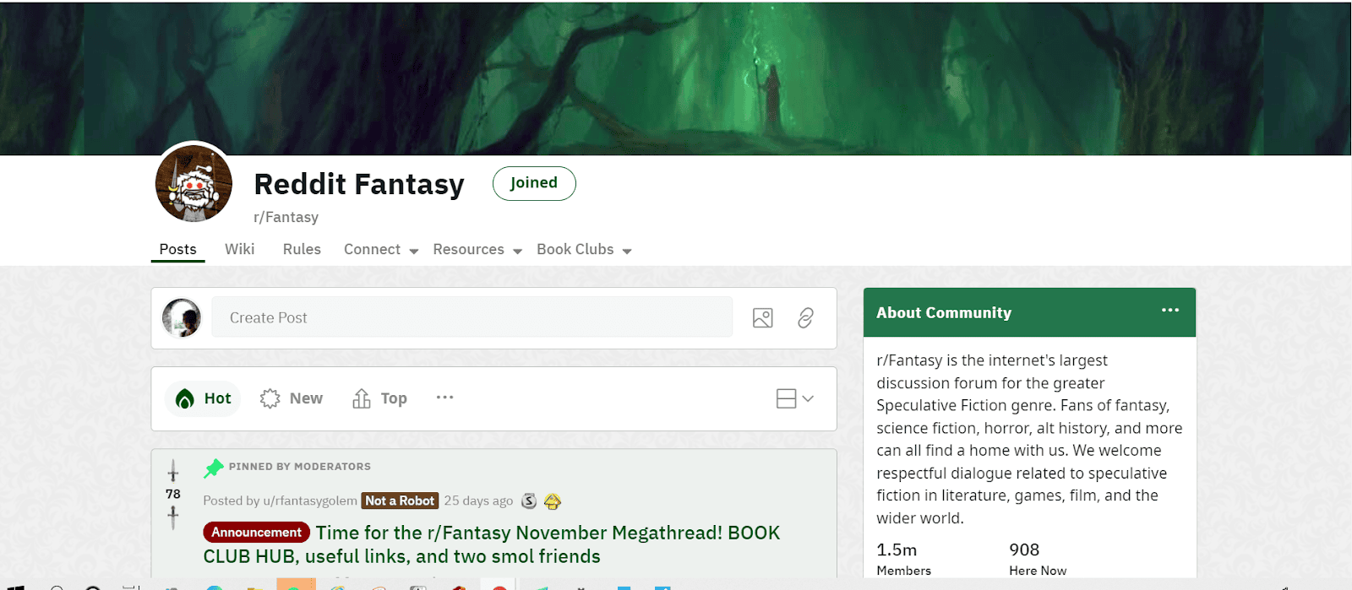Click the r/Fantasy community avatar icon

[x=194, y=183]
